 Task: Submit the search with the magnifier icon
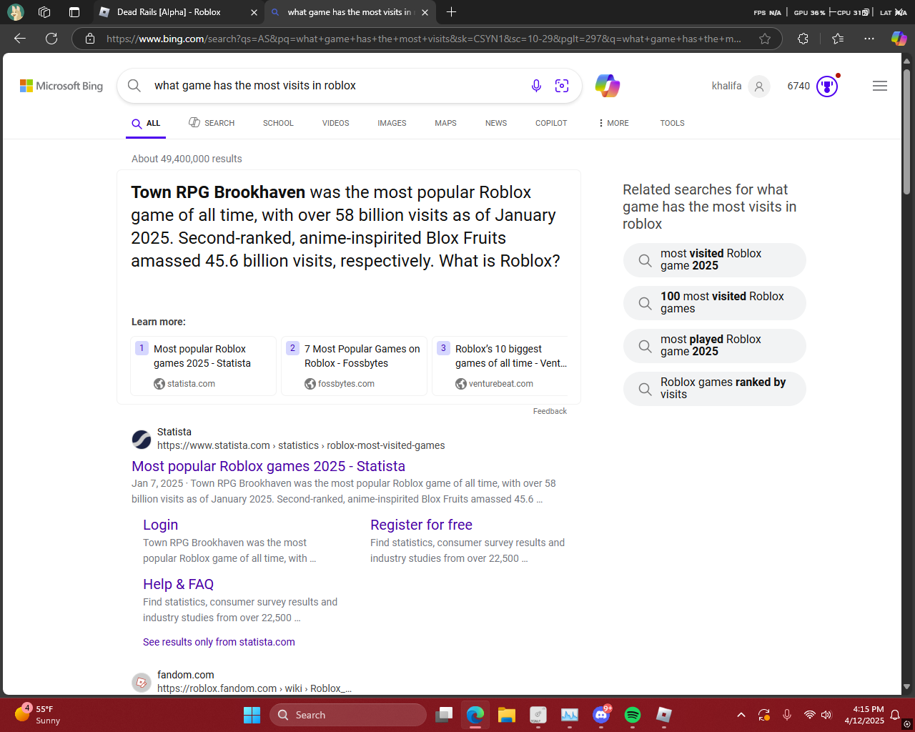point(134,86)
